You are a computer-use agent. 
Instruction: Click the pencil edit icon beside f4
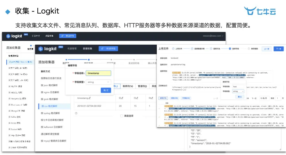click(x=152, y=98)
